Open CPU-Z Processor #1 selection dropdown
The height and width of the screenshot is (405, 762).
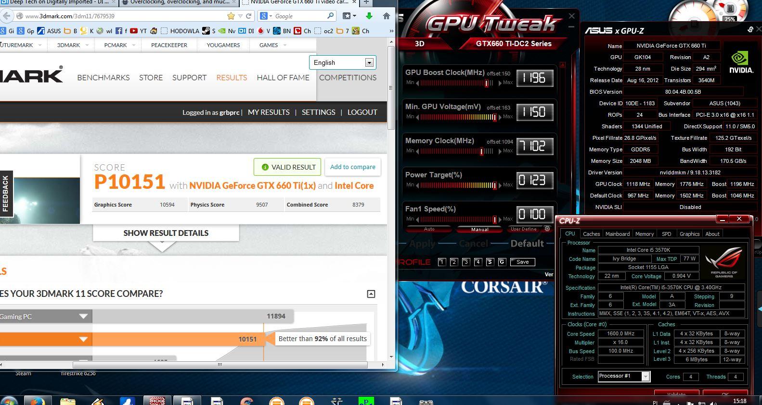click(646, 377)
